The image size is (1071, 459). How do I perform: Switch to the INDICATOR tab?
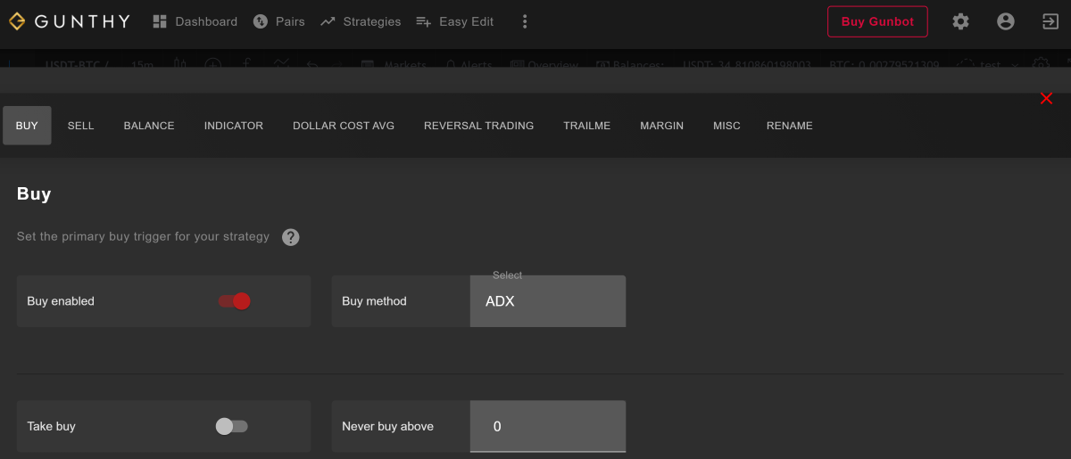pyautogui.click(x=234, y=126)
